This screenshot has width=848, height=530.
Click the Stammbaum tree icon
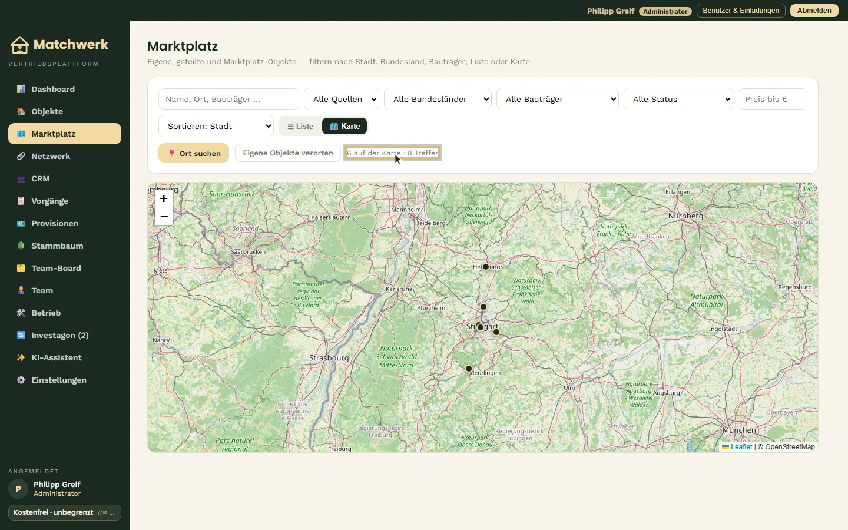(x=21, y=246)
